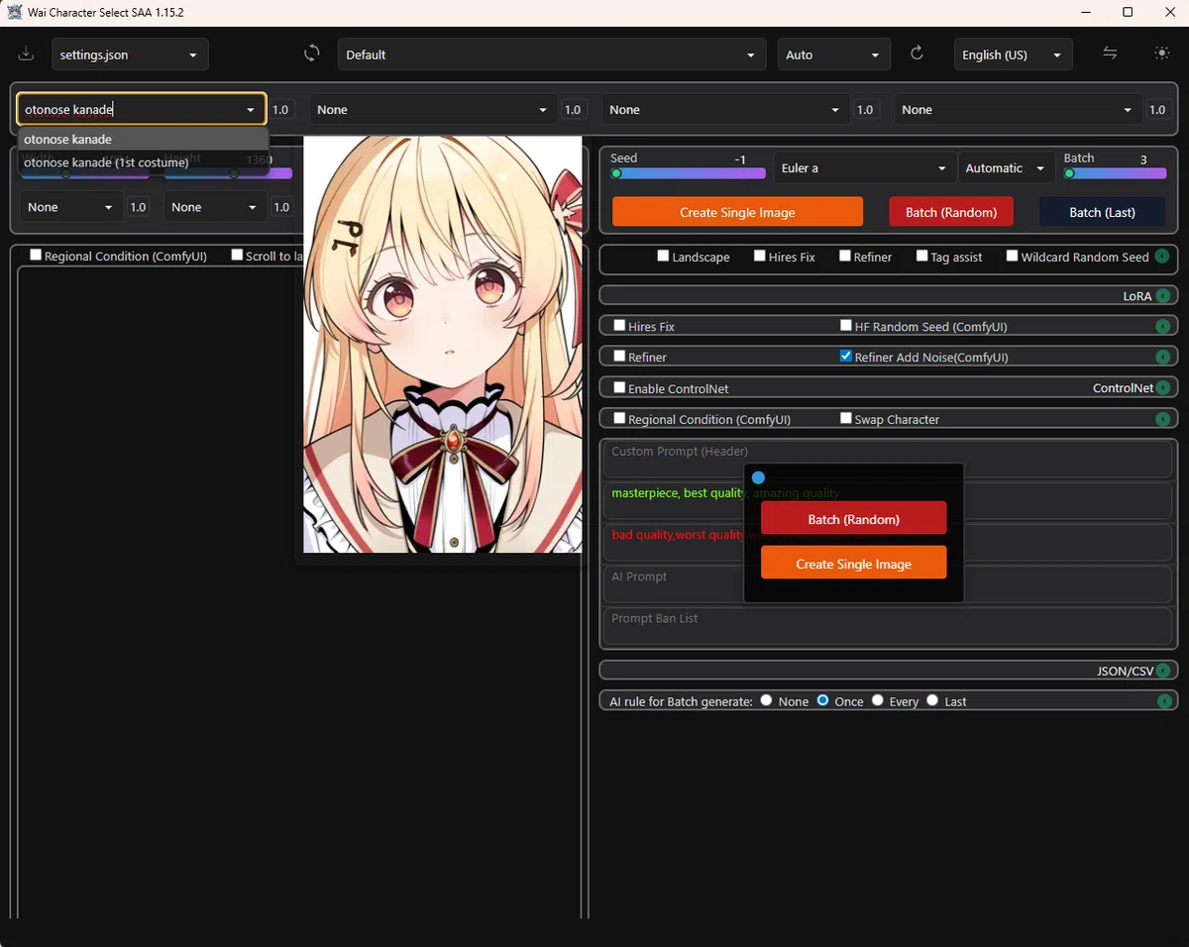Click Batch (Random) next to Batch (Last)
The width and height of the screenshot is (1189, 947).
pyautogui.click(x=950, y=212)
